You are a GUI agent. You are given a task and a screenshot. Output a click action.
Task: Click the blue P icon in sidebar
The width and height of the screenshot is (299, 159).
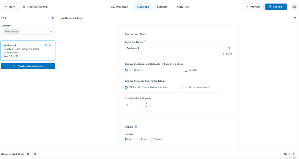point(53,18)
